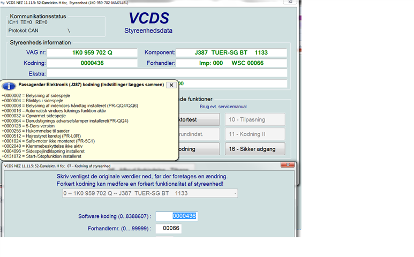Click the Forhandlernr. input field

click(x=169, y=229)
